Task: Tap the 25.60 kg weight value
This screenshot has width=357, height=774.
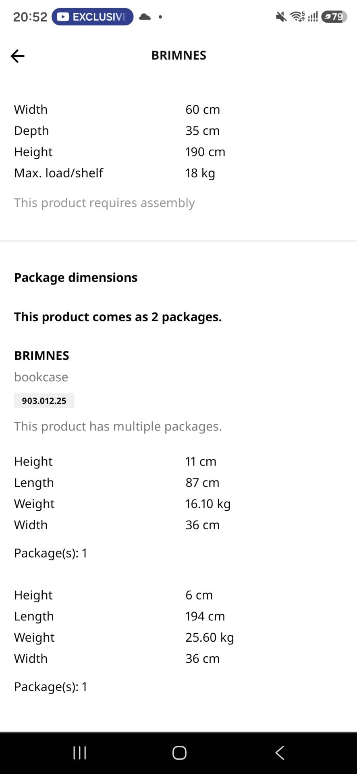Action: [x=210, y=637]
